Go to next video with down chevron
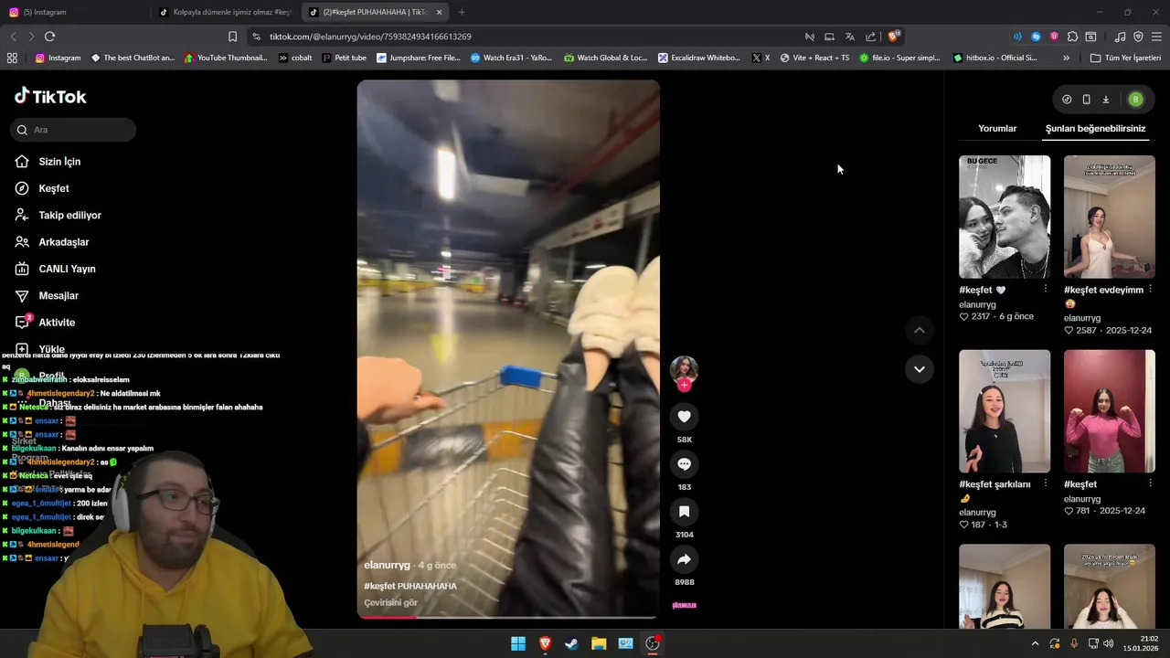Viewport: 1170px width, 658px height. point(920,369)
